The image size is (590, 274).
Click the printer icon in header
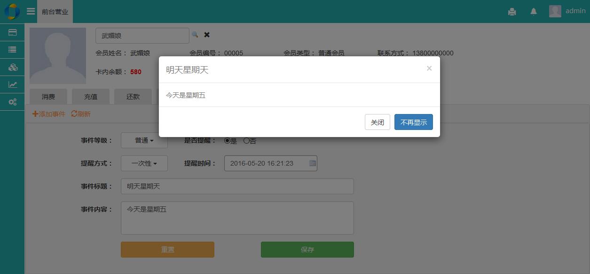point(512,12)
